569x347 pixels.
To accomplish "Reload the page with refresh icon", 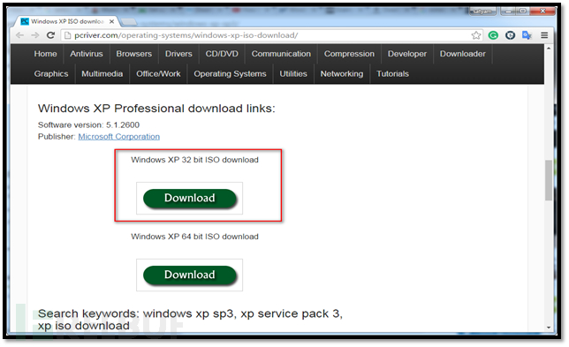I will pyautogui.click(x=51, y=35).
